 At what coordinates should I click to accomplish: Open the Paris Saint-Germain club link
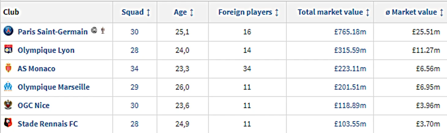(53, 32)
